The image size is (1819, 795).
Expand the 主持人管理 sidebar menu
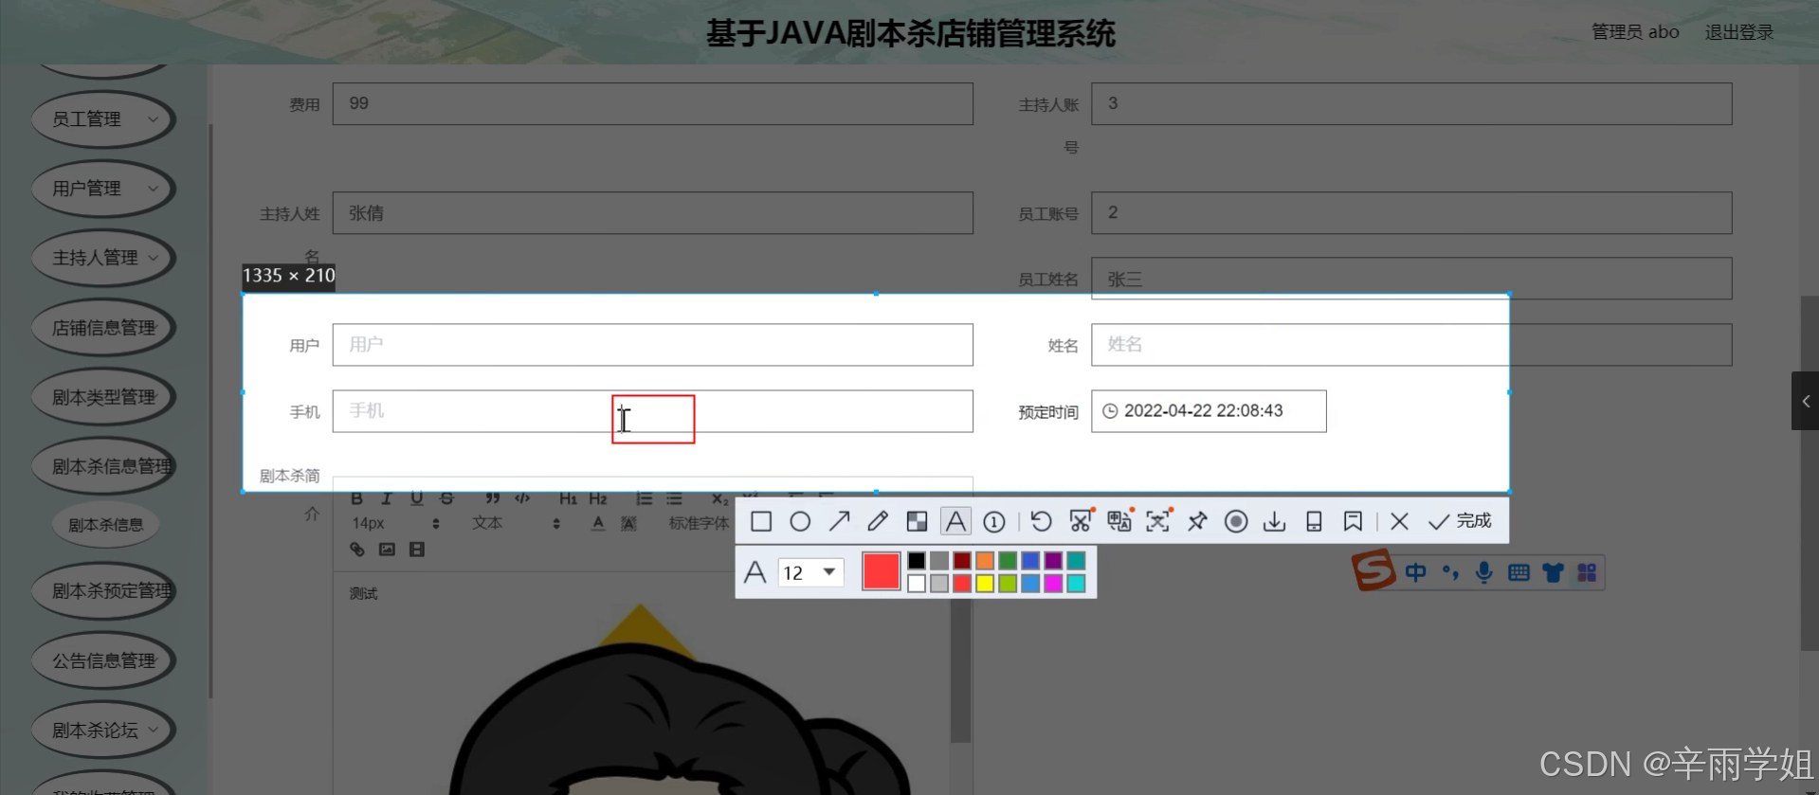(x=103, y=258)
